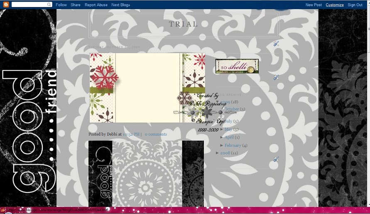Image resolution: width=370 pixels, height=214 pixels.
Task: Open the so shelli badge image
Action: coord(237,66)
